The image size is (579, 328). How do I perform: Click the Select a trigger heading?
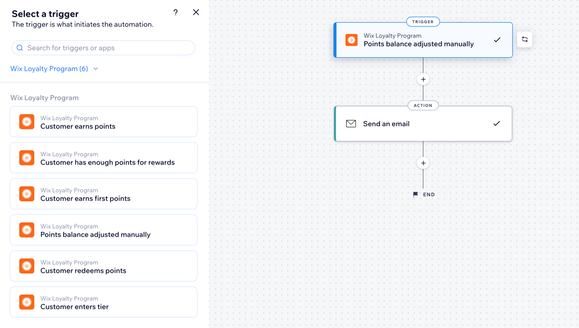coord(45,14)
